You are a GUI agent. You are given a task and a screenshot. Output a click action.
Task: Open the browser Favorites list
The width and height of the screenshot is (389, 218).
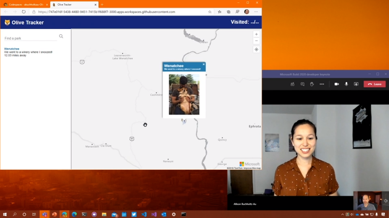click(220, 11)
